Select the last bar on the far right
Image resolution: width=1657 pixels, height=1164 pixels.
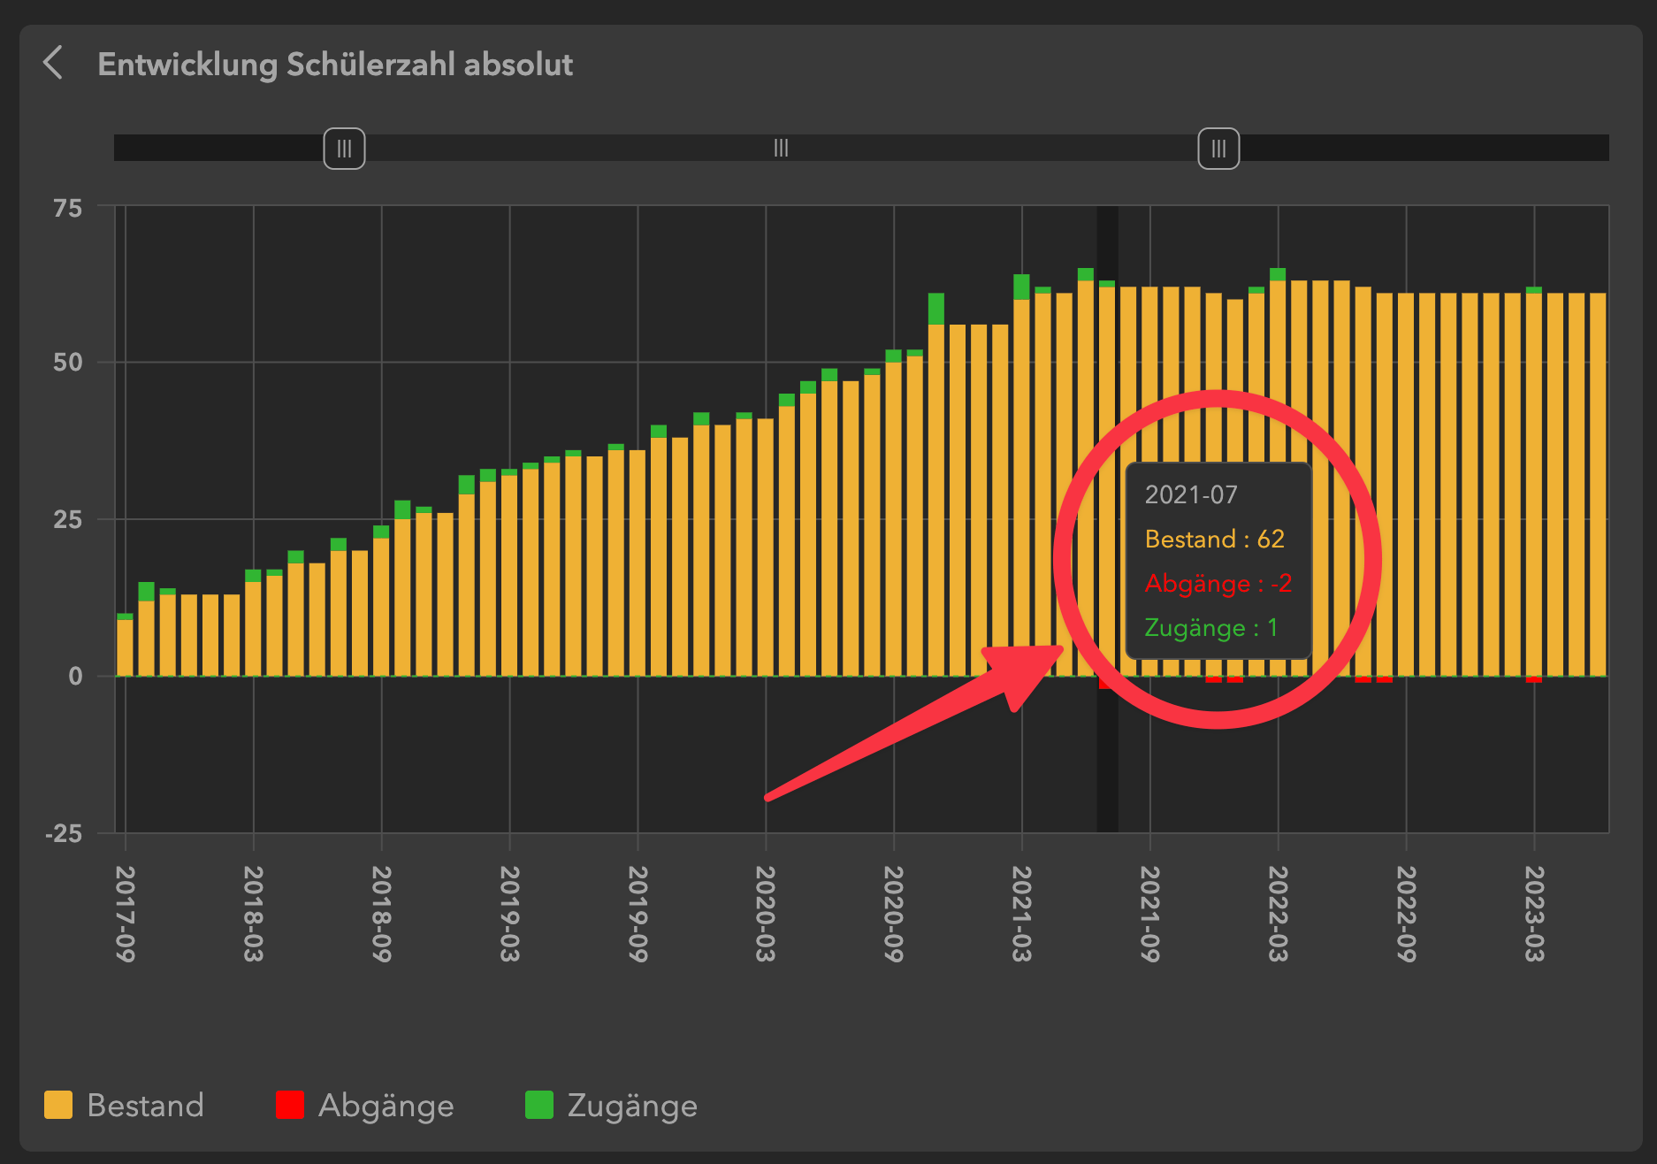click(x=1598, y=486)
